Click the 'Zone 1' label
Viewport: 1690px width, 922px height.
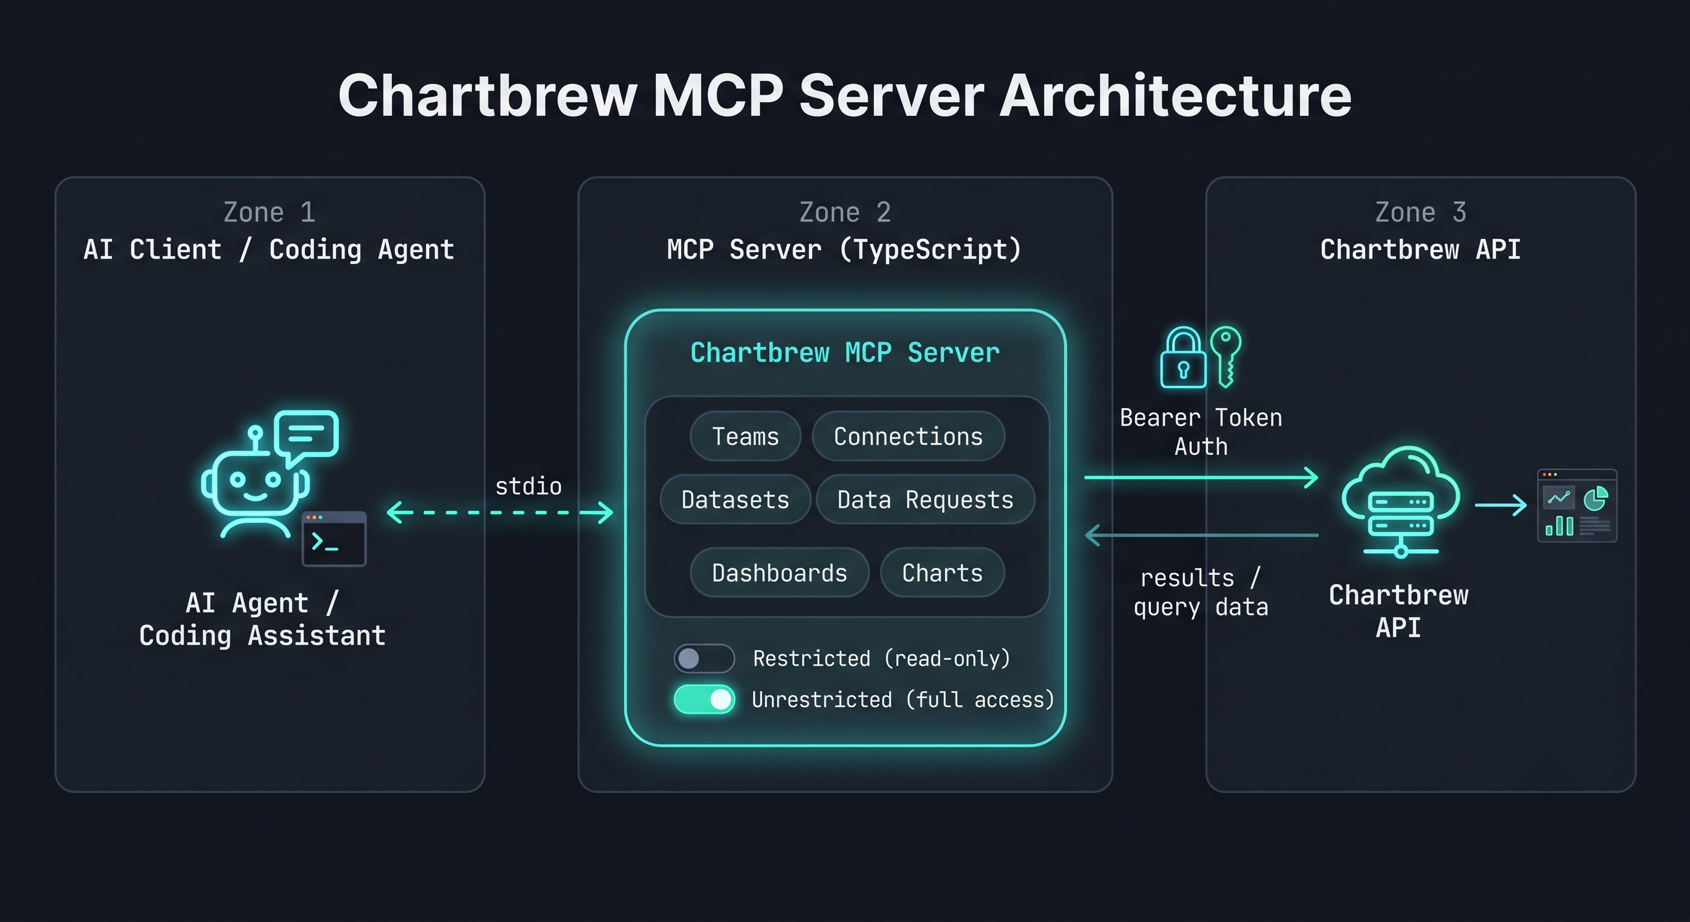269,212
